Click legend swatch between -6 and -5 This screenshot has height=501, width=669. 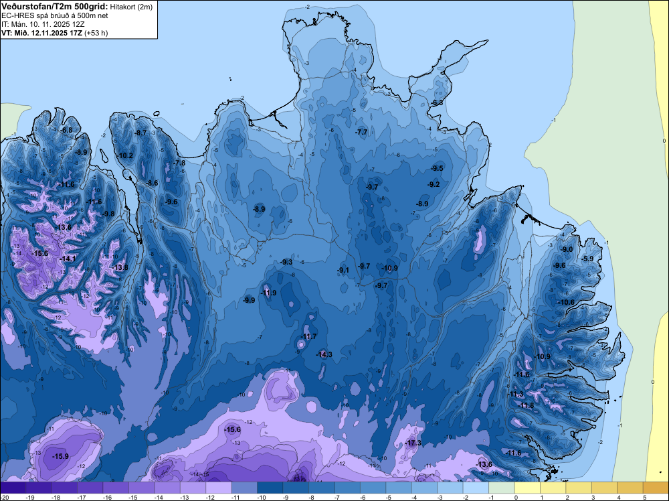tap(373, 488)
